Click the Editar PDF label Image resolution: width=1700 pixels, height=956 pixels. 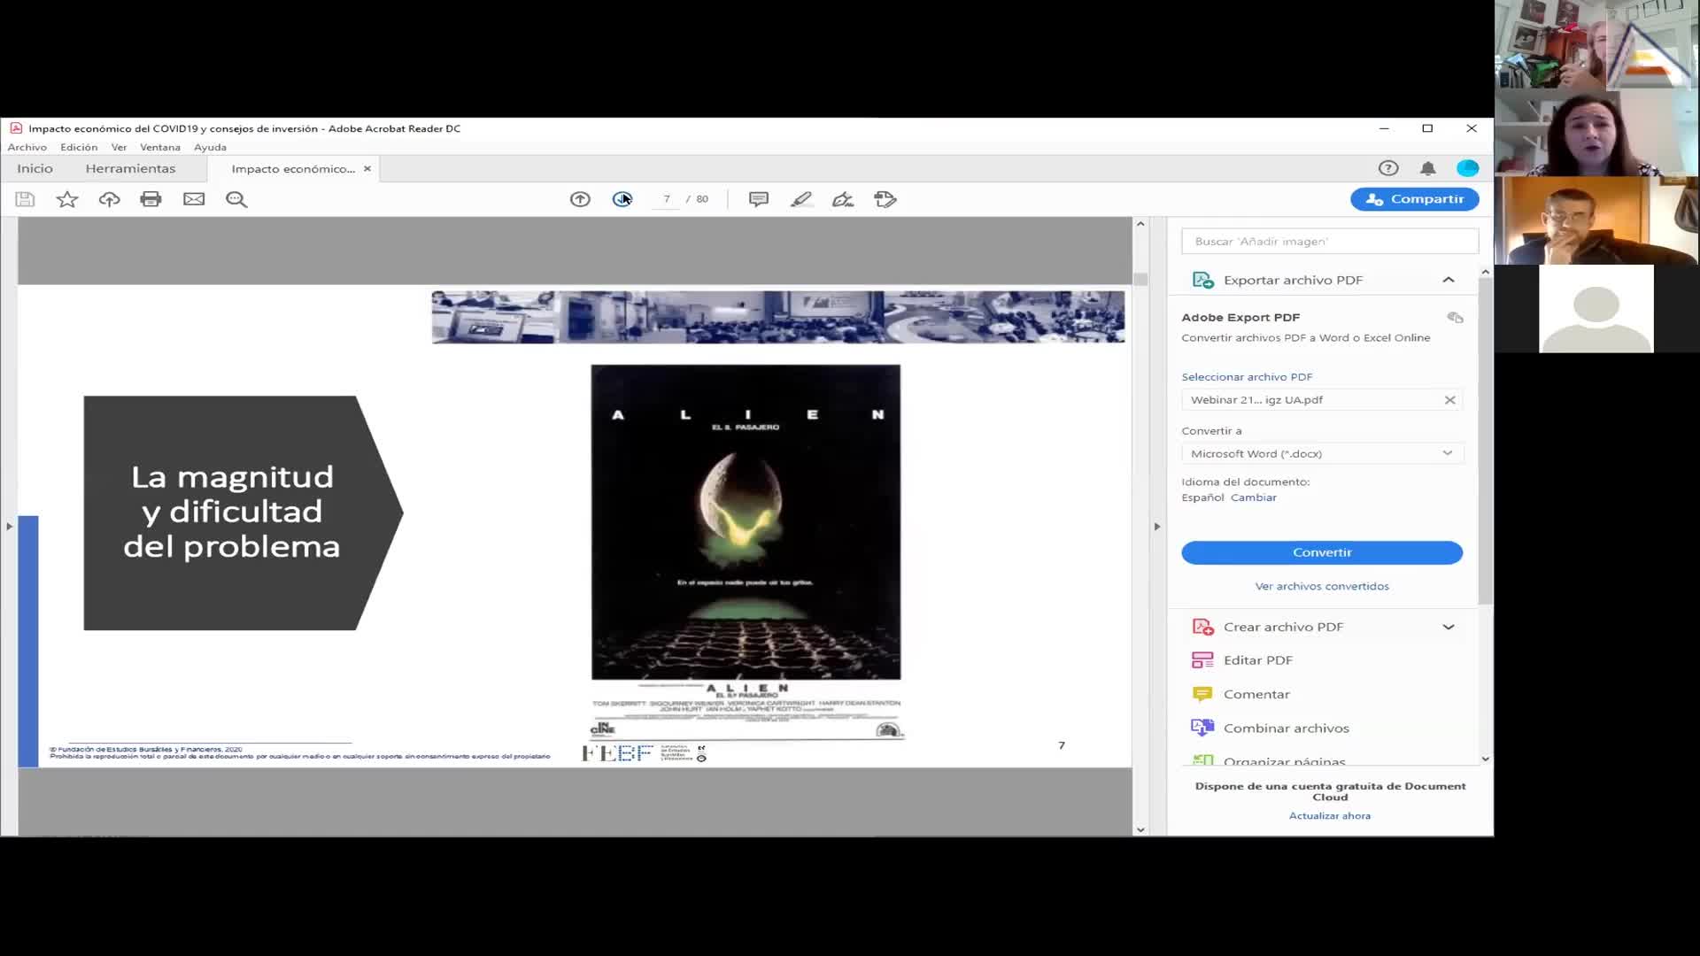pyautogui.click(x=1258, y=660)
